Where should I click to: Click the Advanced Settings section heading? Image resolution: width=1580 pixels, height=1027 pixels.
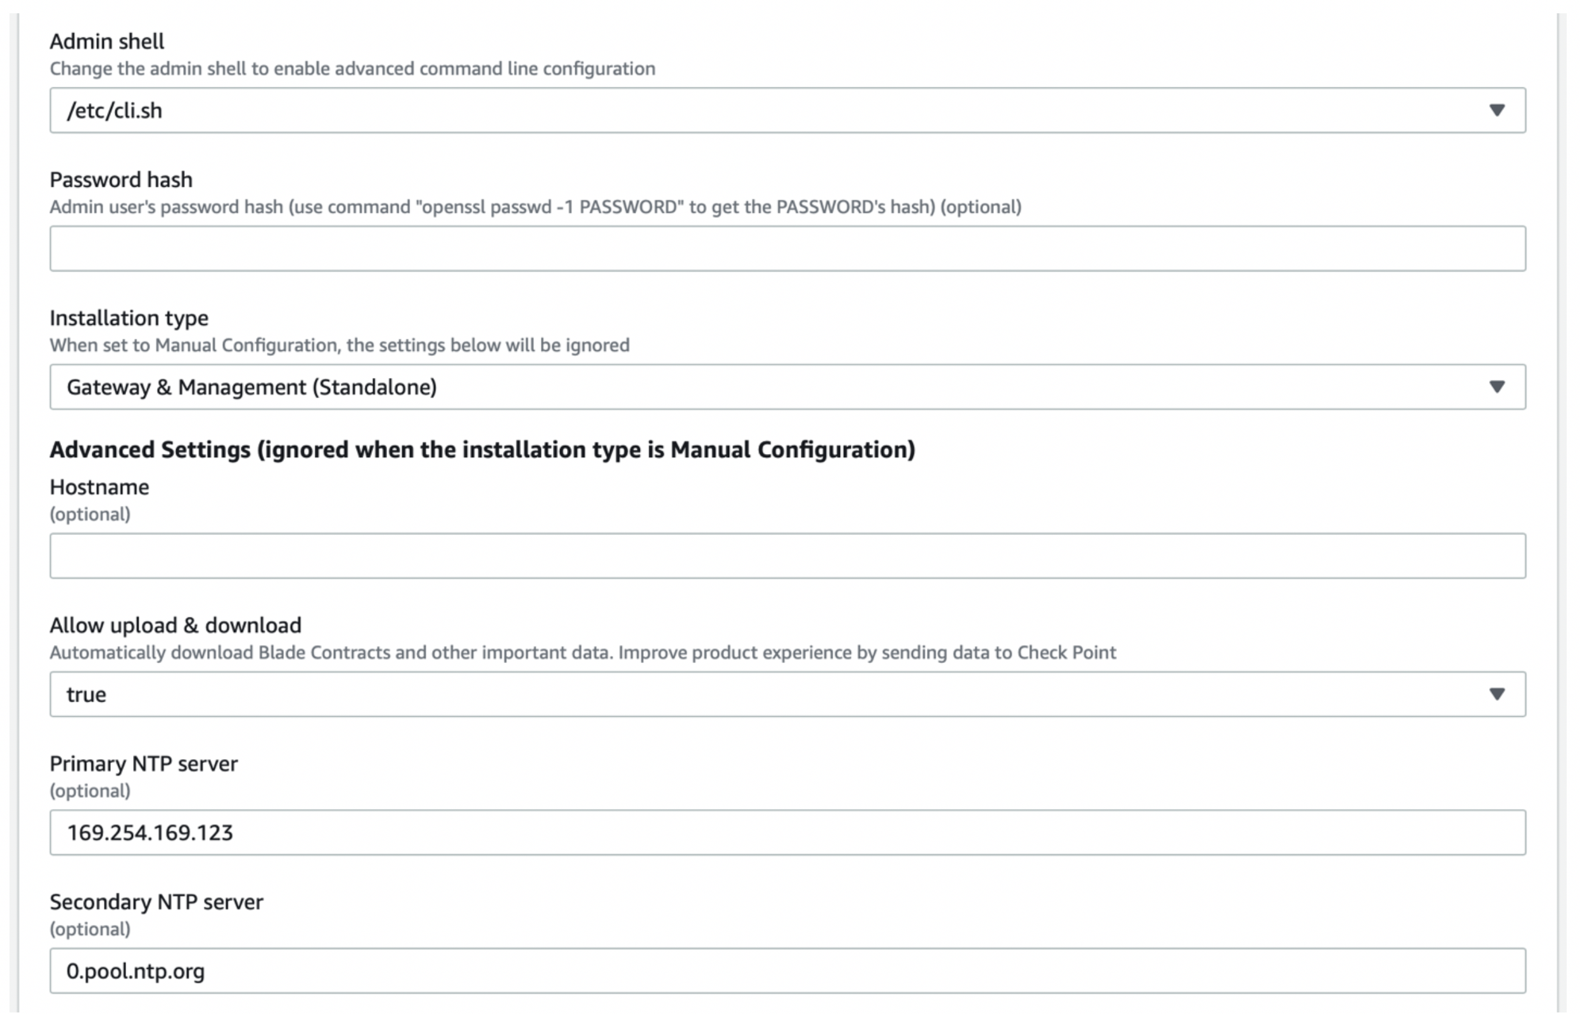tap(482, 450)
